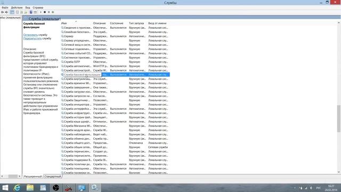Open the Действие menu
Viewport: 341px width, 192px height.
click(17, 7)
